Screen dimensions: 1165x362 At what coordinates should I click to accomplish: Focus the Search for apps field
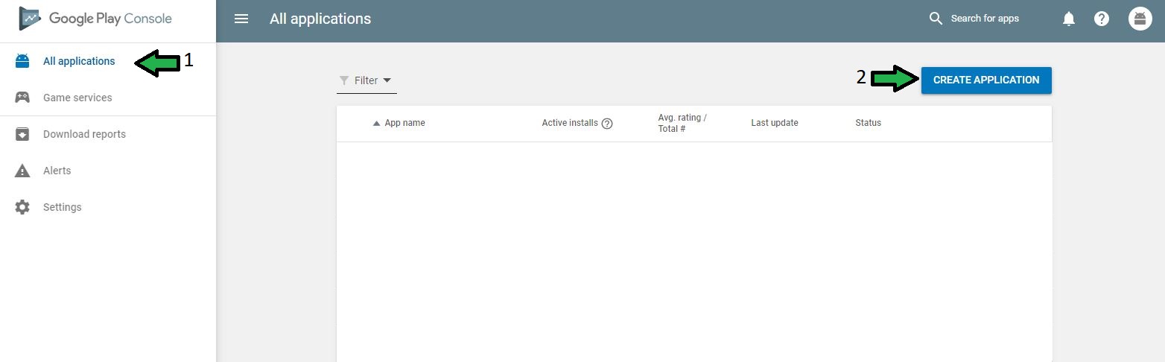[985, 19]
